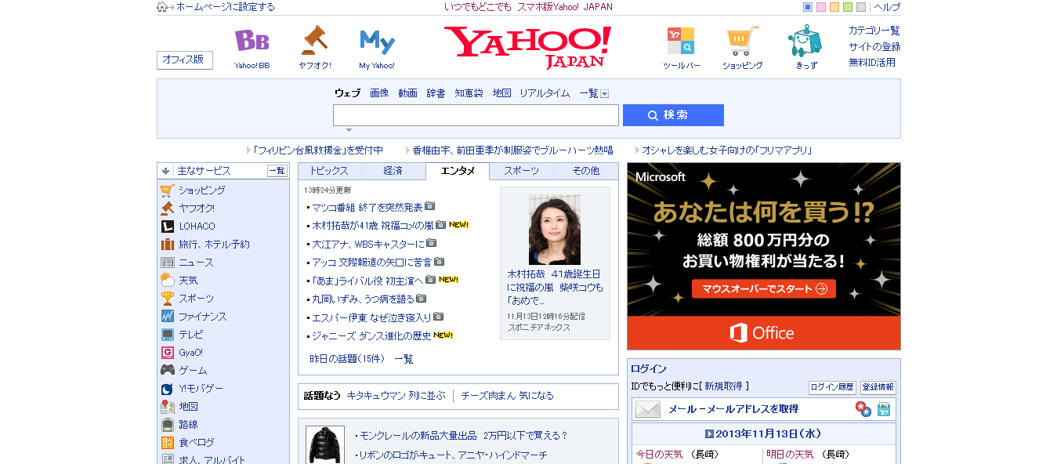
Task: Click the テレビ icon in sidebar
Action: [x=167, y=335]
